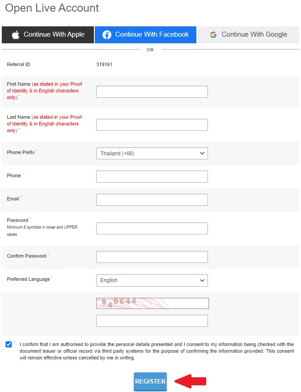Click the red arrow pointing at Register

point(191,381)
